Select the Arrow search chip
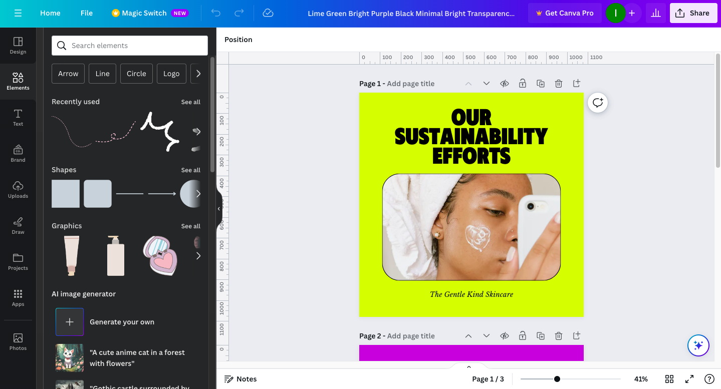 pyautogui.click(x=68, y=74)
